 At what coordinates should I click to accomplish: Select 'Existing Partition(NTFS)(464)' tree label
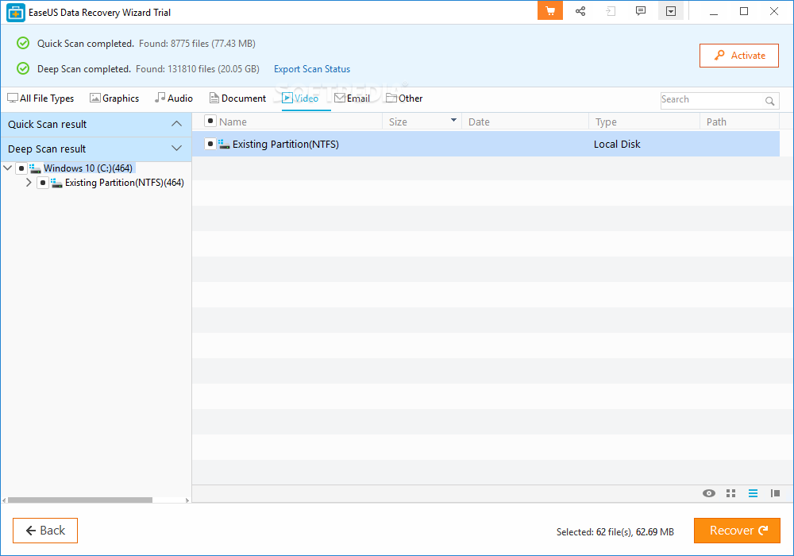tap(125, 183)
